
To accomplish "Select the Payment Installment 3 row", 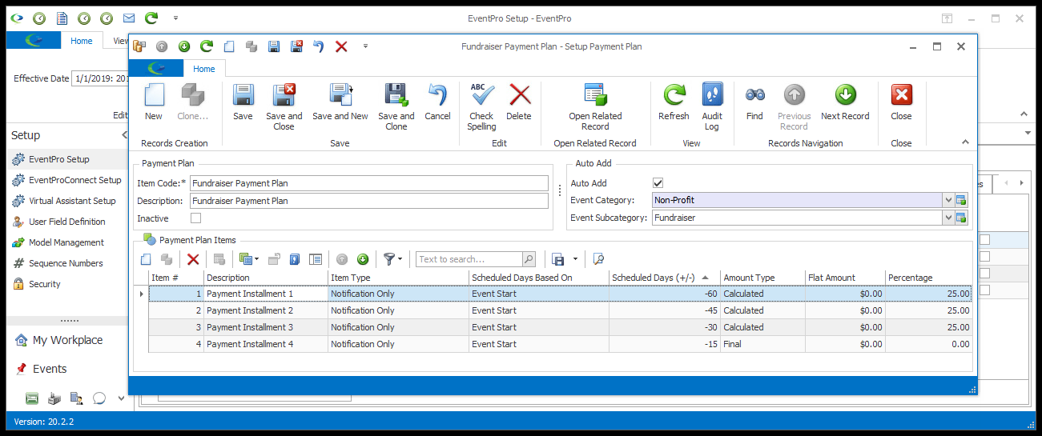I will [x=561, y=327].
